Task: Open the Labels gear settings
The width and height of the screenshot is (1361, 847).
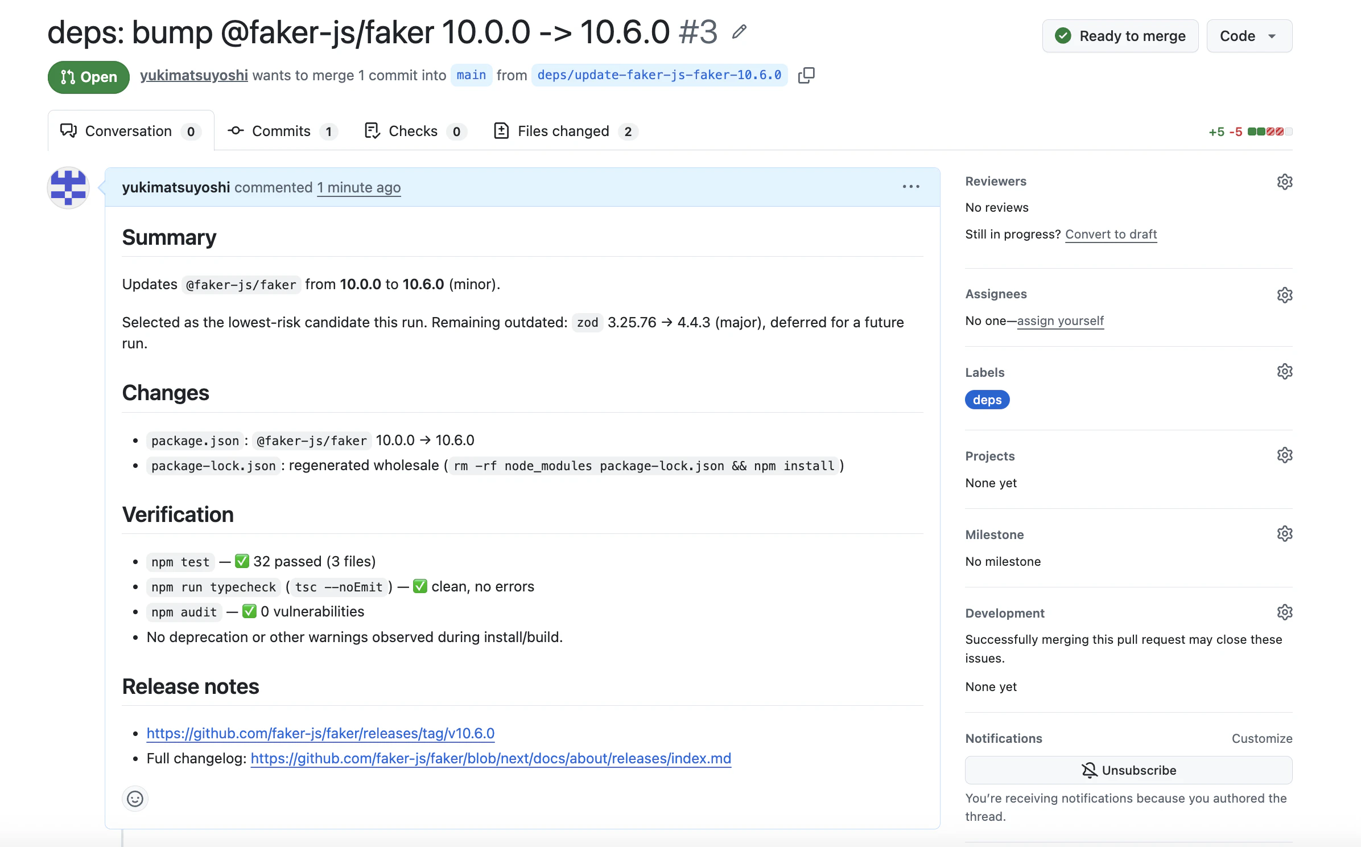Action: click(1285, 372)
